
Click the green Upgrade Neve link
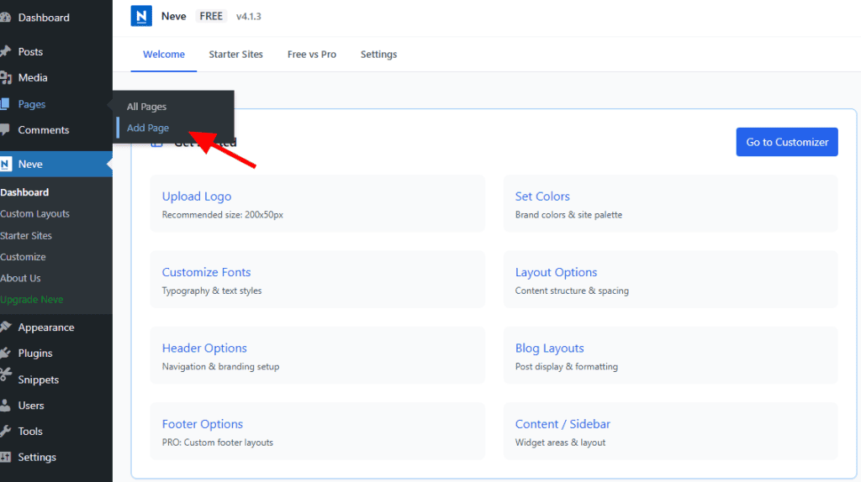(32, 300)
